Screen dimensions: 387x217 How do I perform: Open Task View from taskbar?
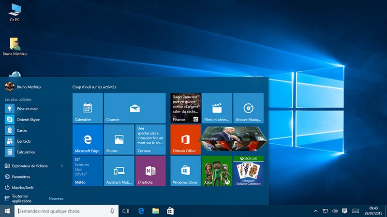point(126,211)
